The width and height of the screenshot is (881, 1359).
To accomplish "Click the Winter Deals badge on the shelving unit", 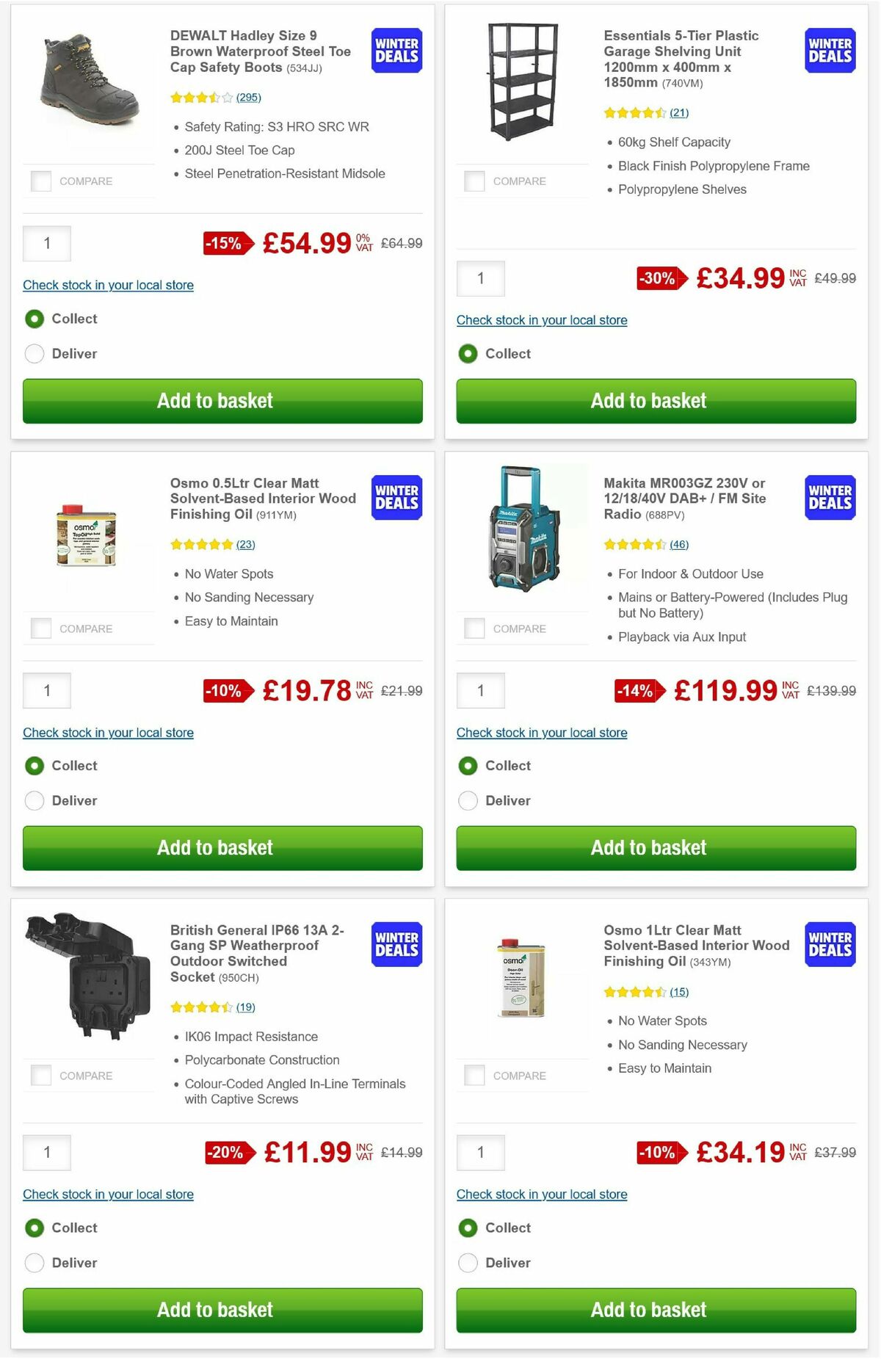I will coord(829,50).
